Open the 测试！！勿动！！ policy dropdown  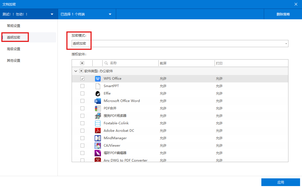click(x=28, y=14)
